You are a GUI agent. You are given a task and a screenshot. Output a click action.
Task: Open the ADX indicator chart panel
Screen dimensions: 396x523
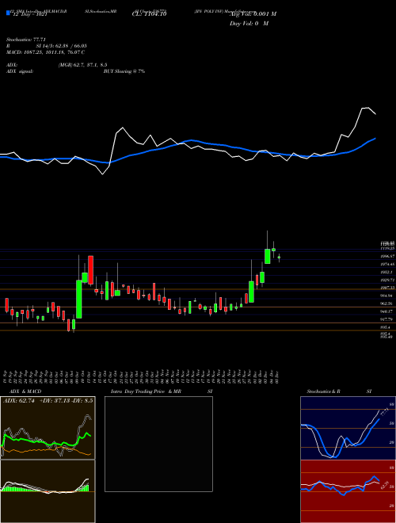pyautogui.click(x=48, y=428)
